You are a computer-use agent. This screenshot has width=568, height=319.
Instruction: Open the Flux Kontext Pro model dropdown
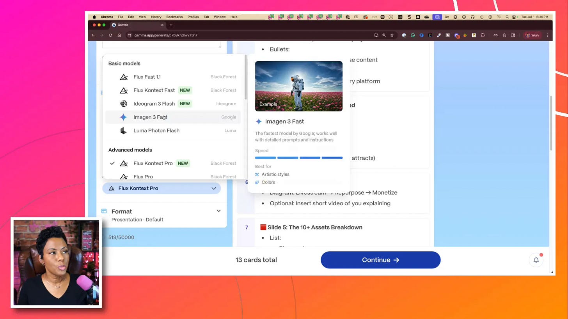point(162,188)
